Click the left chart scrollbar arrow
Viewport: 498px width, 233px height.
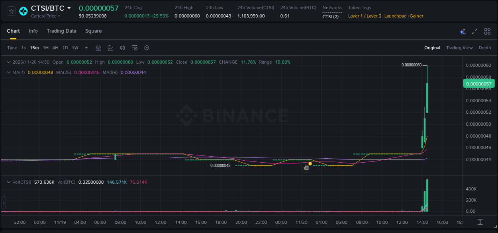(3, 202)
